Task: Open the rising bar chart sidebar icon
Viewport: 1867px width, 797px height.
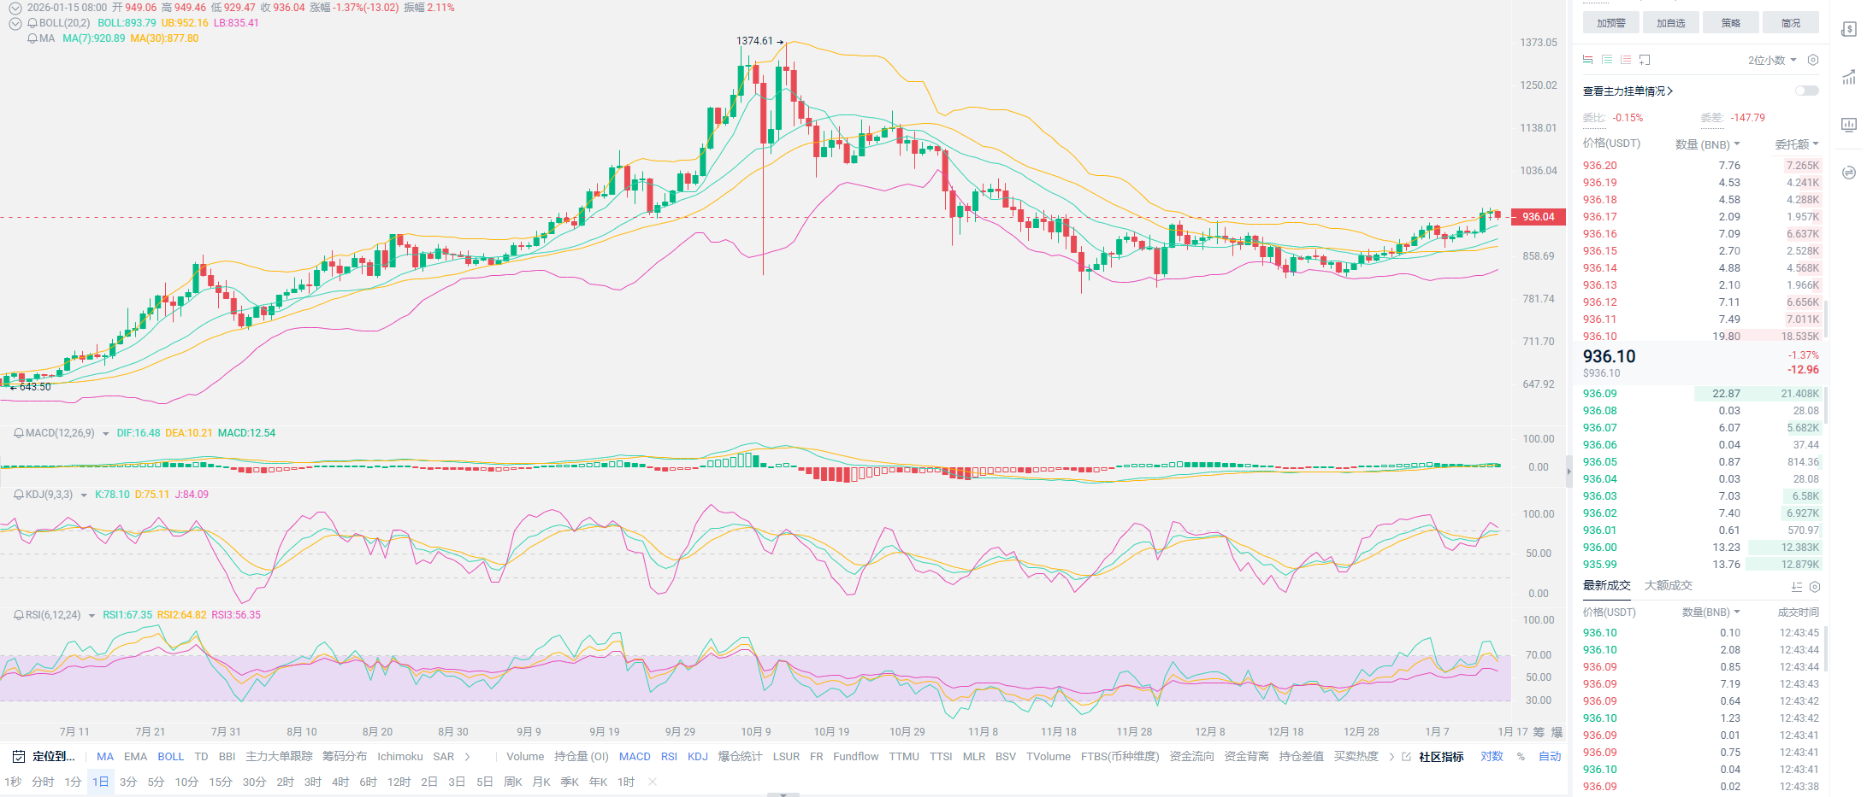Action: 1849,78
